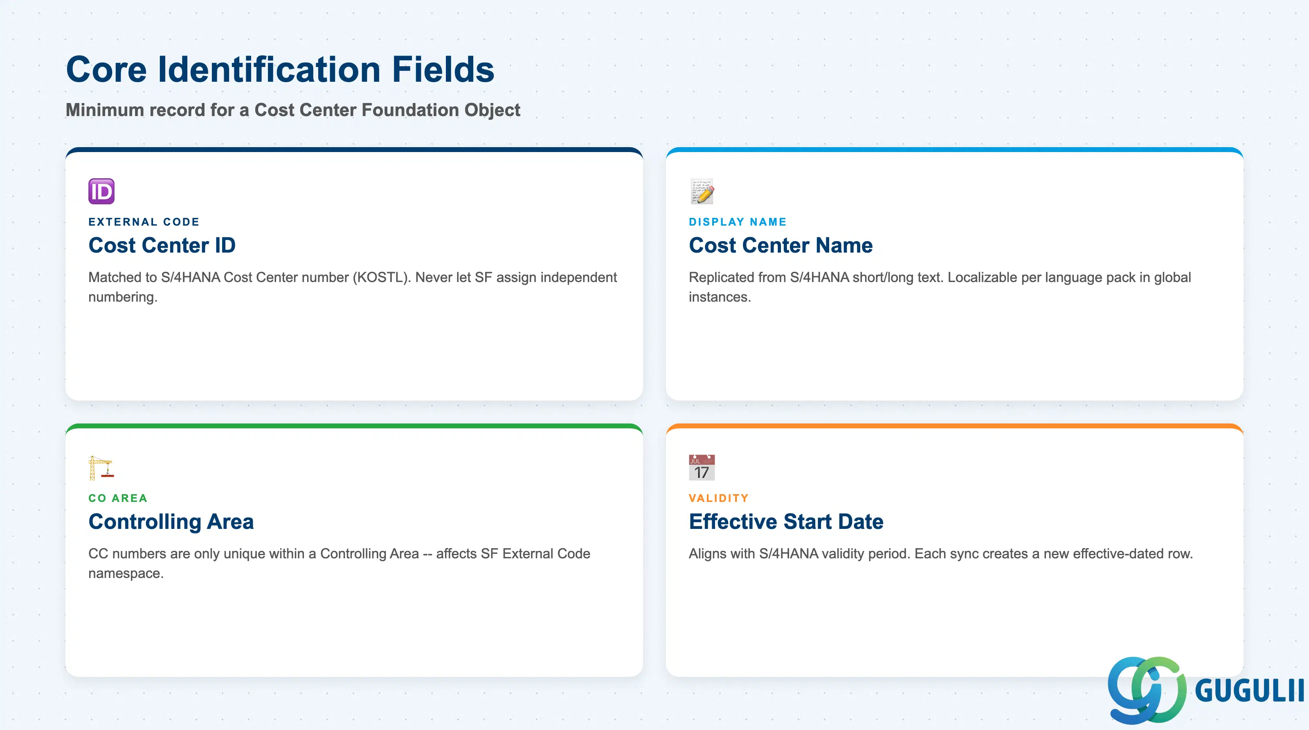The image size is (1309, 730).
Task: Click the Controlling Area heading
Action: point(171,522)
